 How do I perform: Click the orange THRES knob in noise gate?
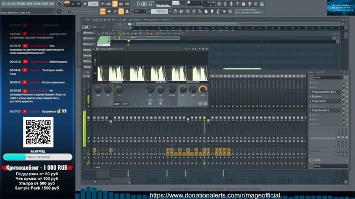coord(202,89)
